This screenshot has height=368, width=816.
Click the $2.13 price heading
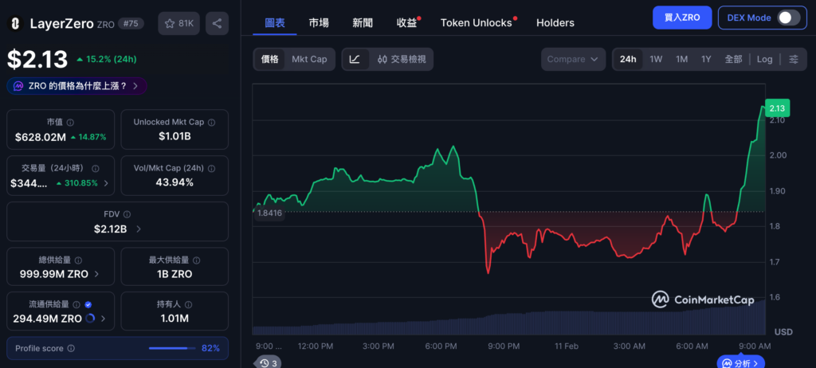tap(37, 59)
